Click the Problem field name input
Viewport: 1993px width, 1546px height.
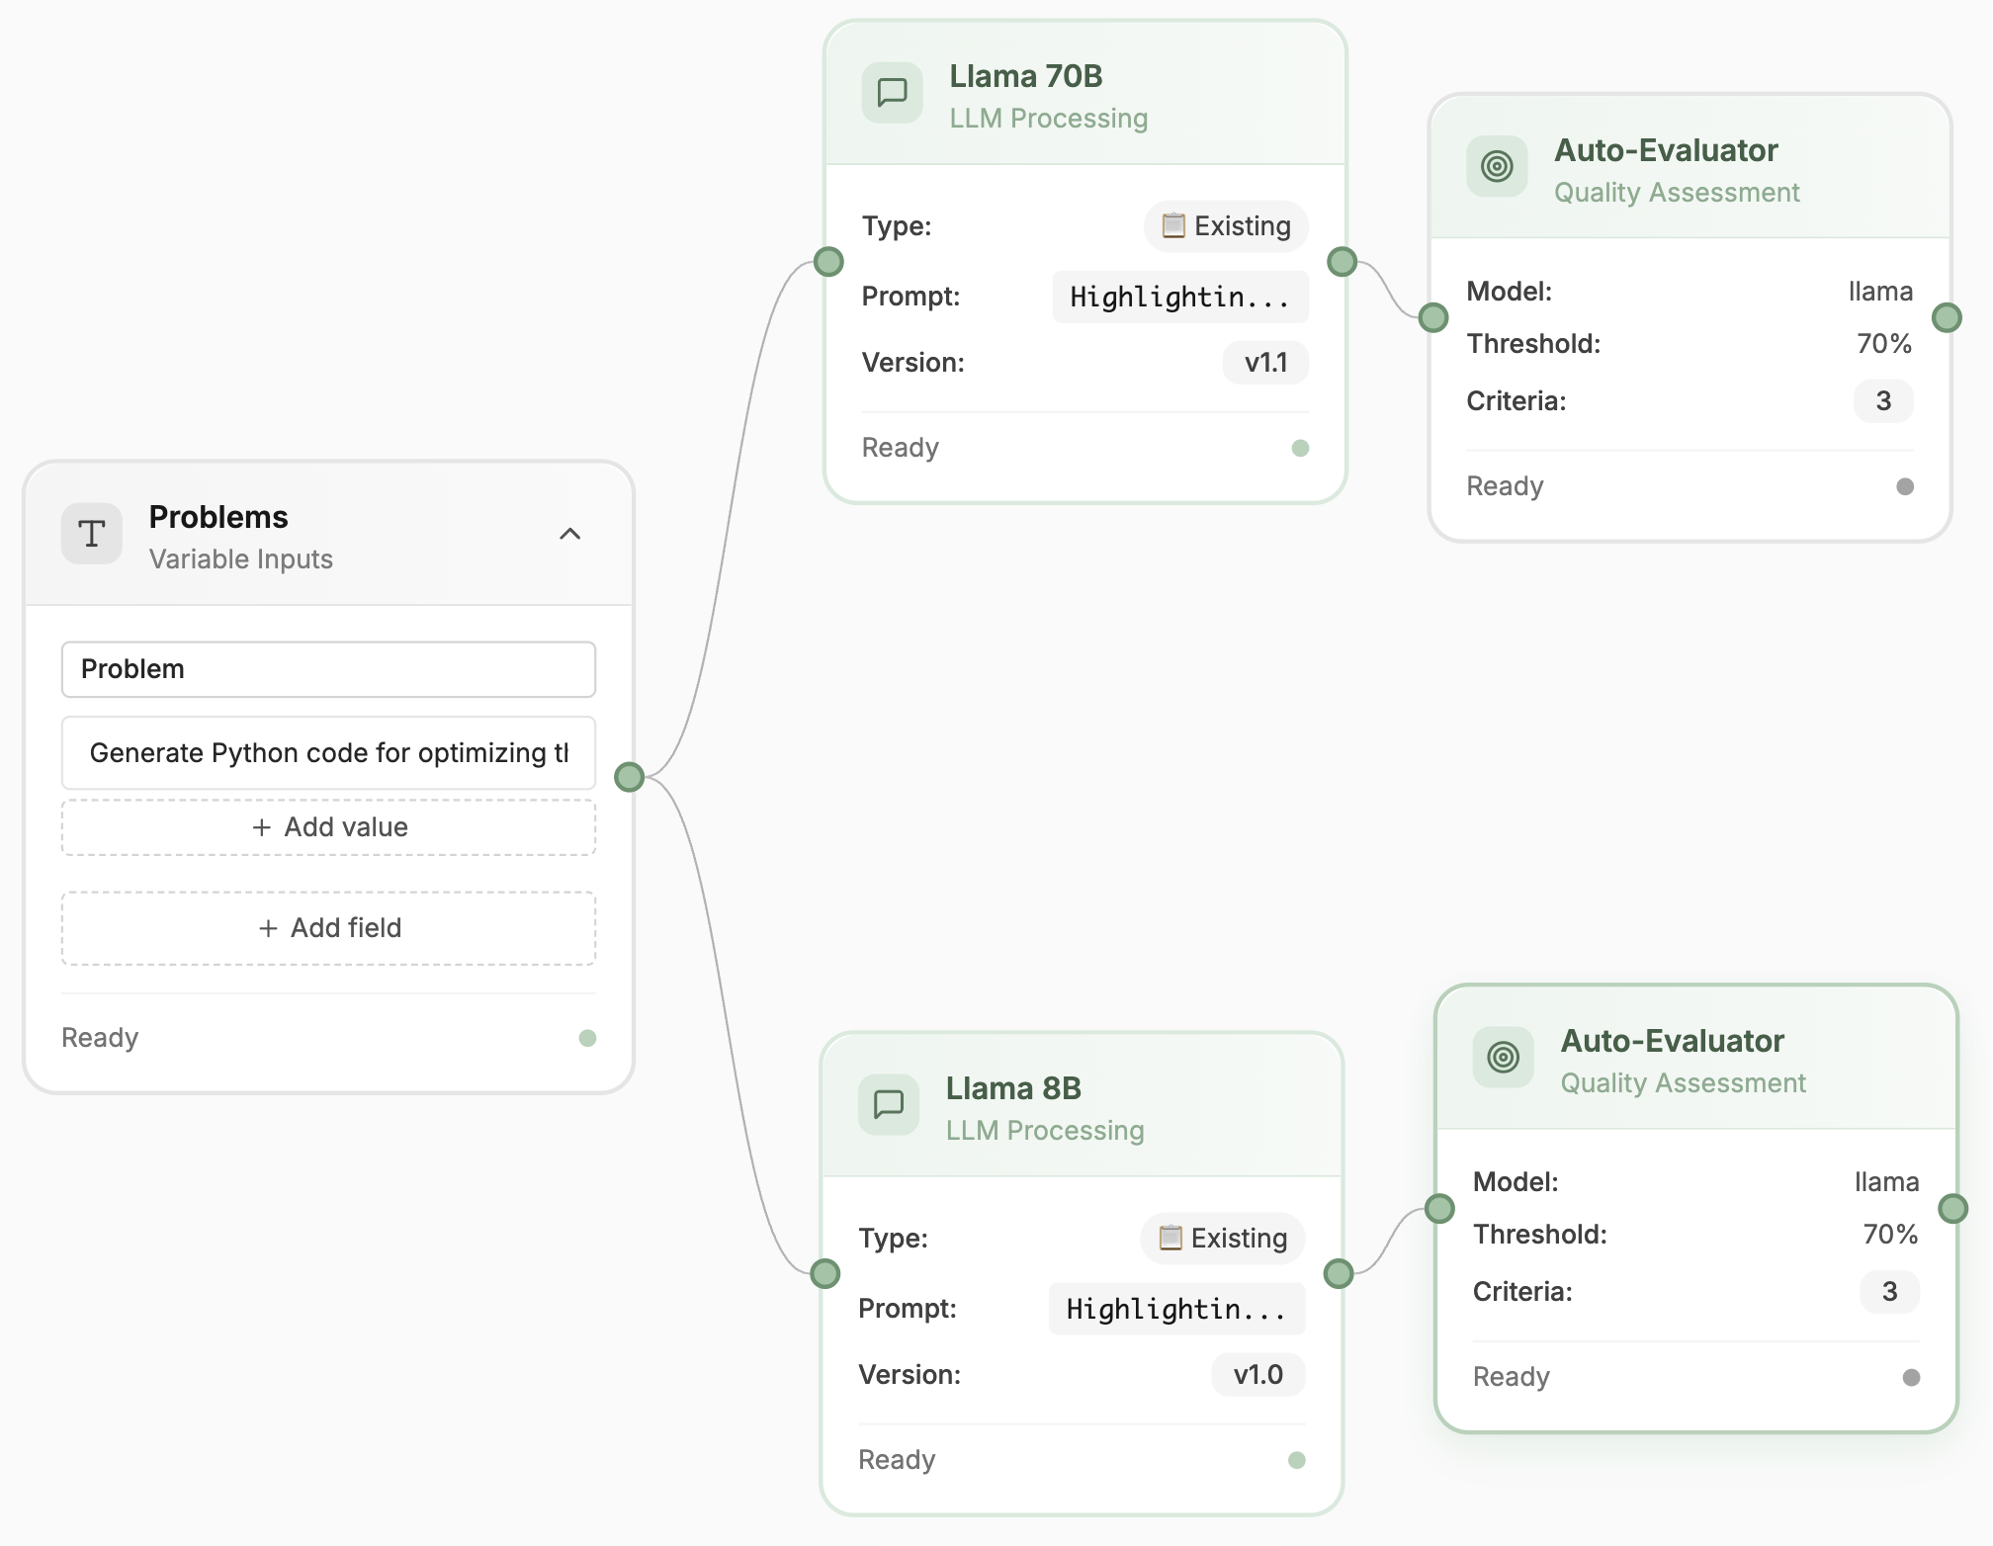tap(328, 669)
